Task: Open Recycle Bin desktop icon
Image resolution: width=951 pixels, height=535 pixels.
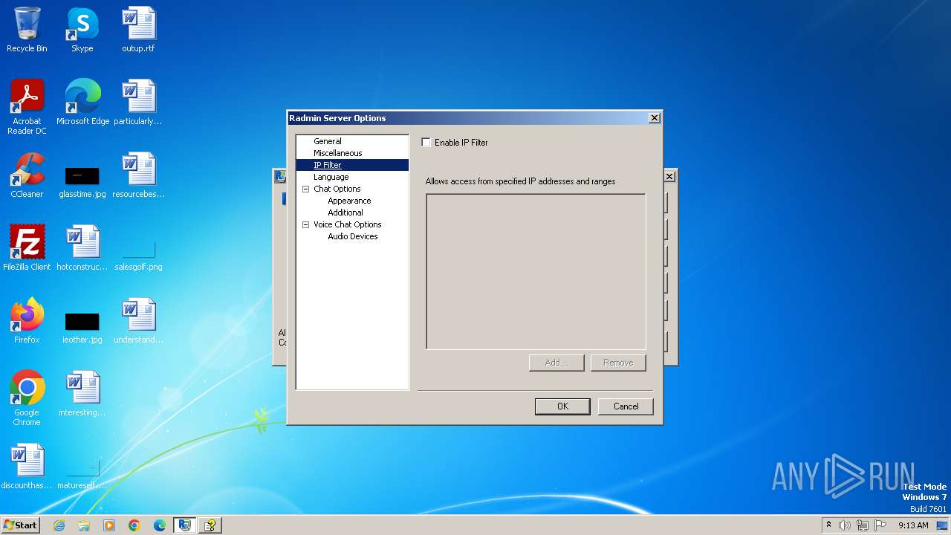Action: click(x=27, y=30)
